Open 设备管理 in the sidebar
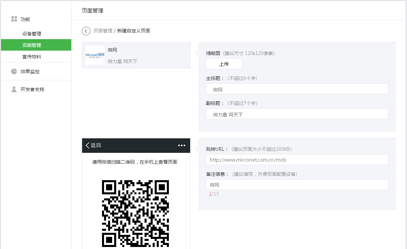This screenshot has height=249, width=407. (32, 34)
